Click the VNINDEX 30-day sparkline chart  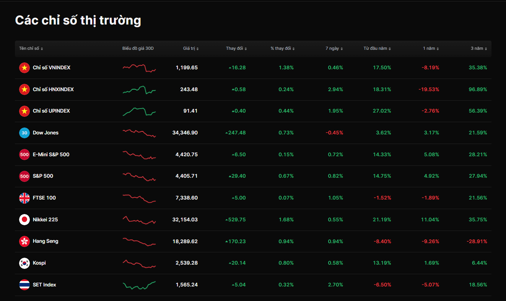pos(139,68)
